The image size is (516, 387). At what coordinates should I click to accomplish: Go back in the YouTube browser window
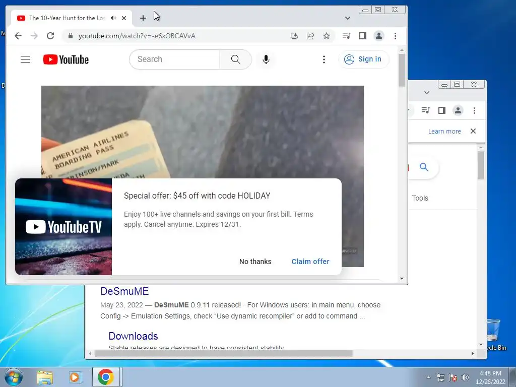click(18, 36)
